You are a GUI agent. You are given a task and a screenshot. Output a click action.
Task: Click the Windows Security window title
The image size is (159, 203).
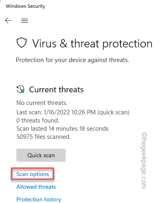pyautogui.click(x=25, y=6)
